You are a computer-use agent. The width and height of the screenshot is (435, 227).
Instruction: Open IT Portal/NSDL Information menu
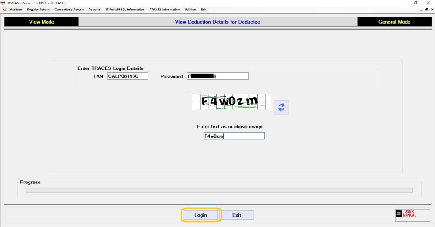(x=125, y=10)
